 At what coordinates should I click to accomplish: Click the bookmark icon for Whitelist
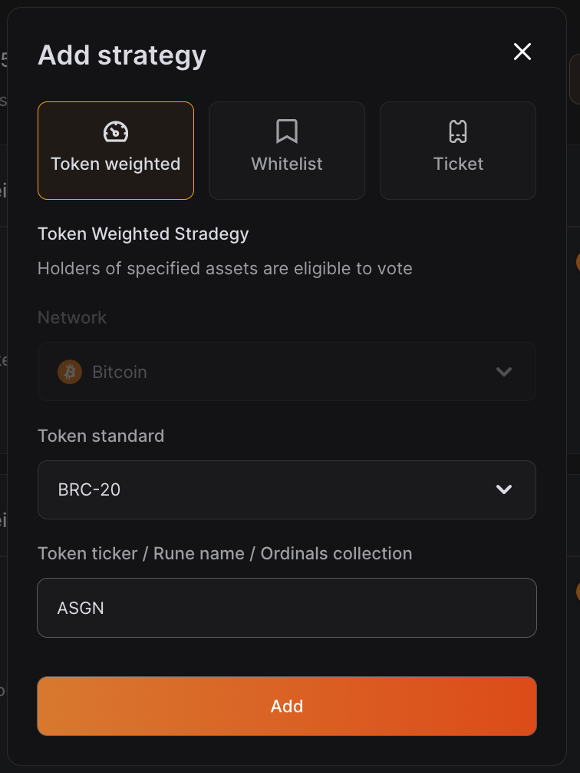[x=287, y=132]
